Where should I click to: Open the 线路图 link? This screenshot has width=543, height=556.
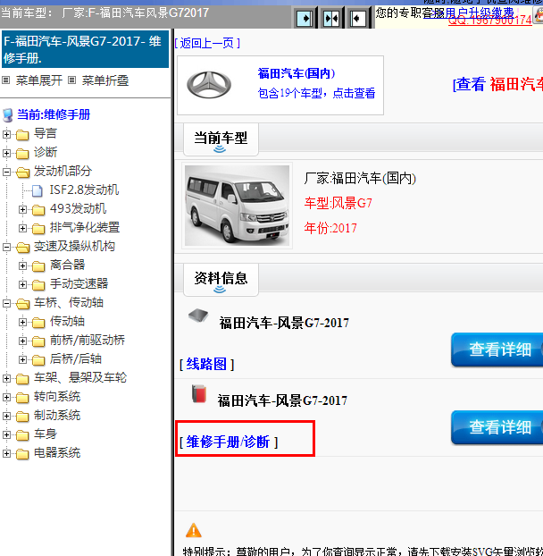tap(206, 364)
